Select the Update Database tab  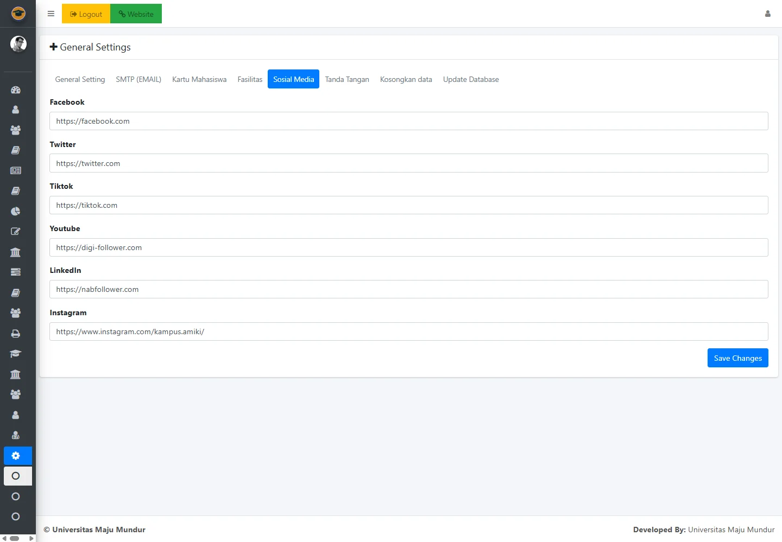(471, 79)
